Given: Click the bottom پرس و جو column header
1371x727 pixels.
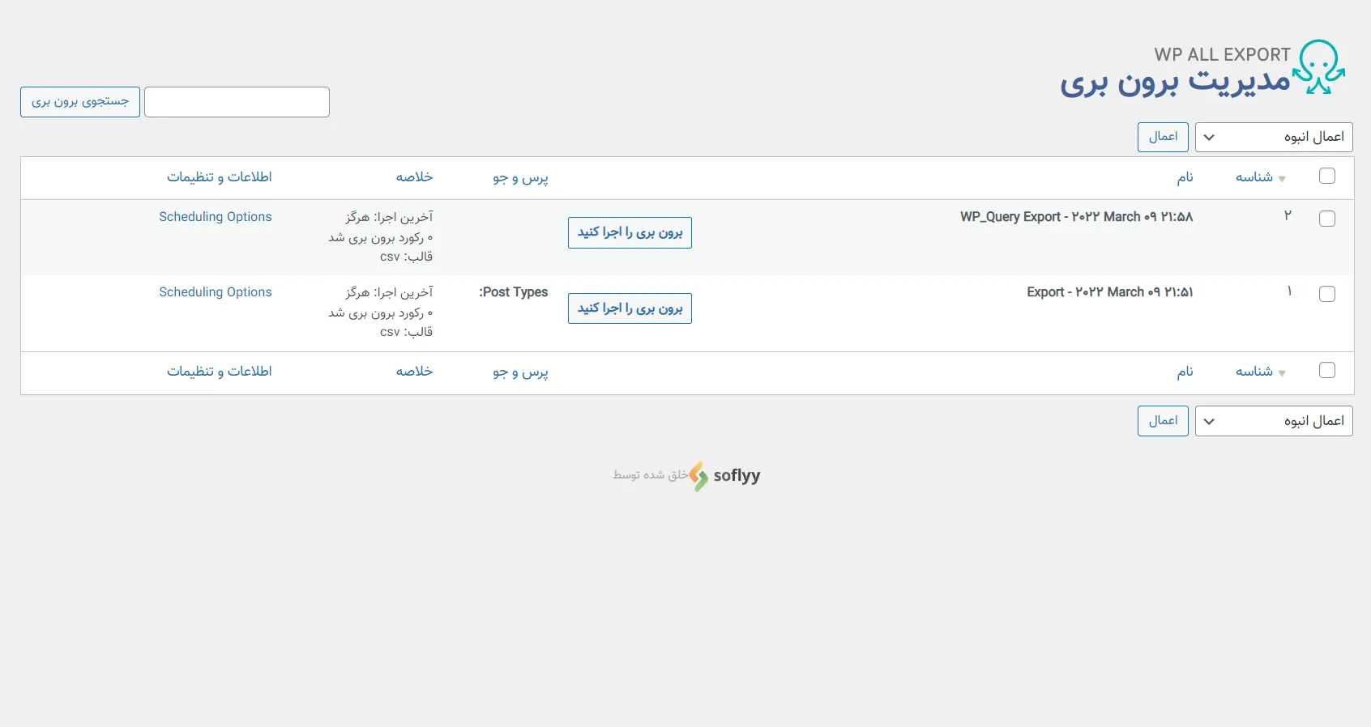Looking at the screenshot, I should point(521,372).
